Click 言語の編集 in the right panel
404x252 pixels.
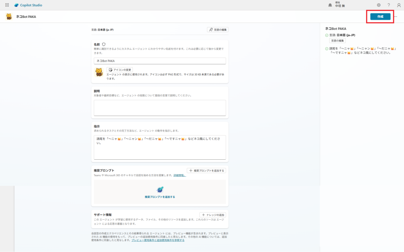pyautogui.click(x=337, y=41)
